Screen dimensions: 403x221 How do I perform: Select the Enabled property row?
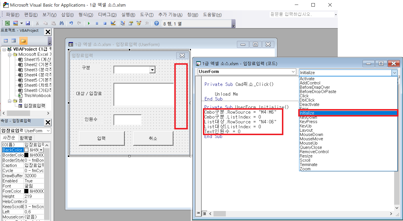pyautogui.click(x=23, y=181)
